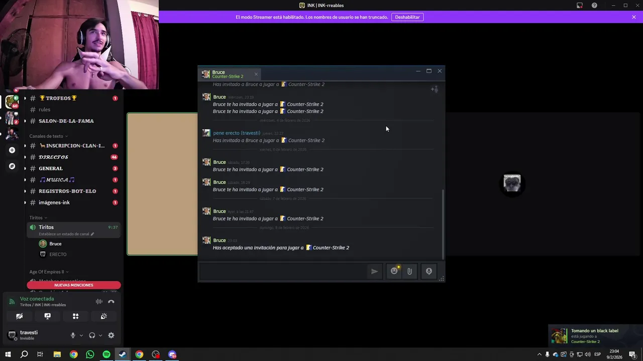Image resolution: width=643 pixels, height=361 pixels.
Task: Open the soundboard icon
Action: 103,316
